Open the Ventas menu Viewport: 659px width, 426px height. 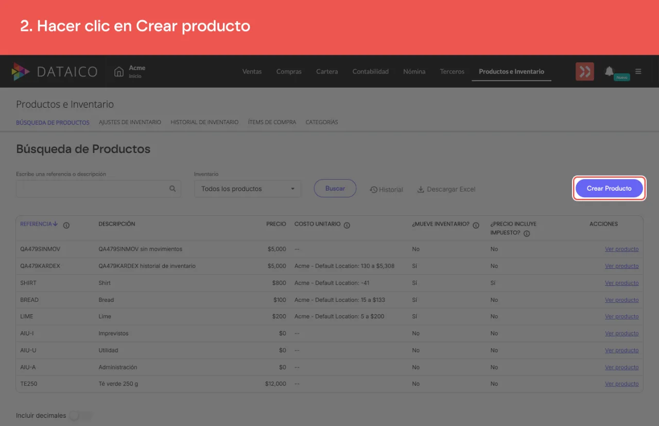point(252,72)
